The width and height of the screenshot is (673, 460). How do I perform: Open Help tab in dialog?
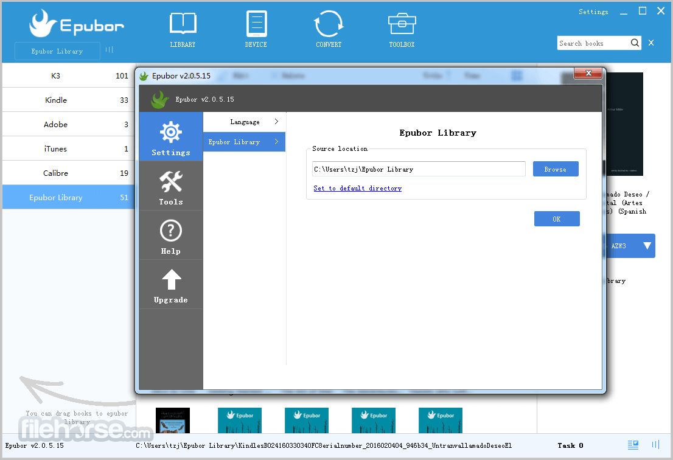(171, 235)
